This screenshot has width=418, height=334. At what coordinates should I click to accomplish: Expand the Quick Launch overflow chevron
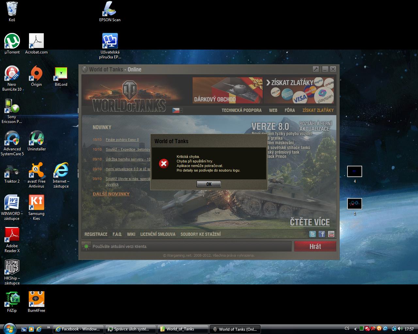point(49,327)
